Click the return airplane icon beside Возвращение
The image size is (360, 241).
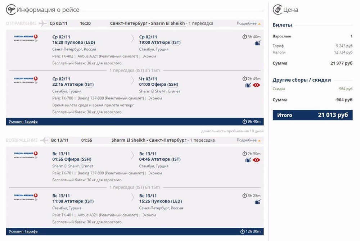coord(44,140)
